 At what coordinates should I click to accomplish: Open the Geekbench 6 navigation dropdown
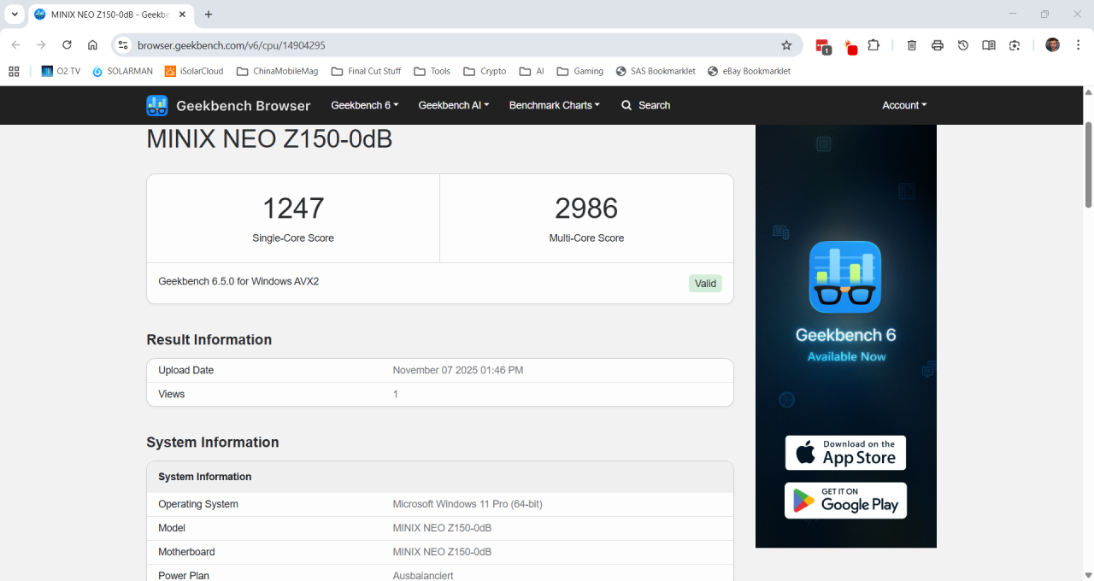click(364, 105)
